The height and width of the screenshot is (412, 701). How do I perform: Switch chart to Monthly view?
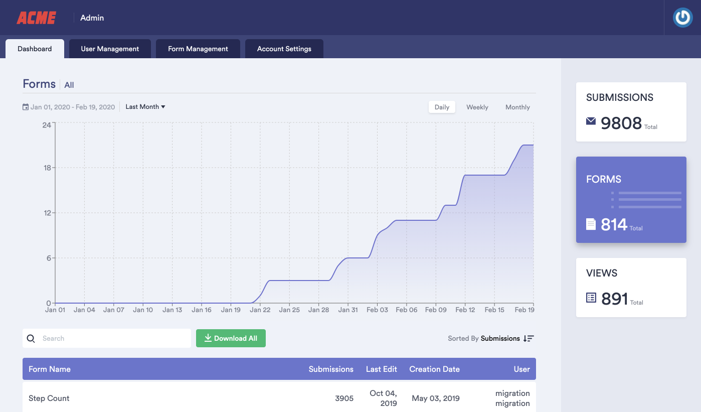coord(517,107)
